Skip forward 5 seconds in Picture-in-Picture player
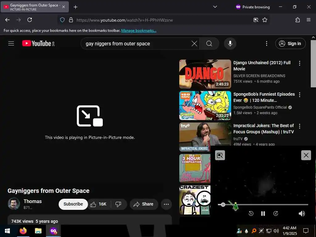The width and height of the screenshot is (316, 237). [x=276, y=214]
